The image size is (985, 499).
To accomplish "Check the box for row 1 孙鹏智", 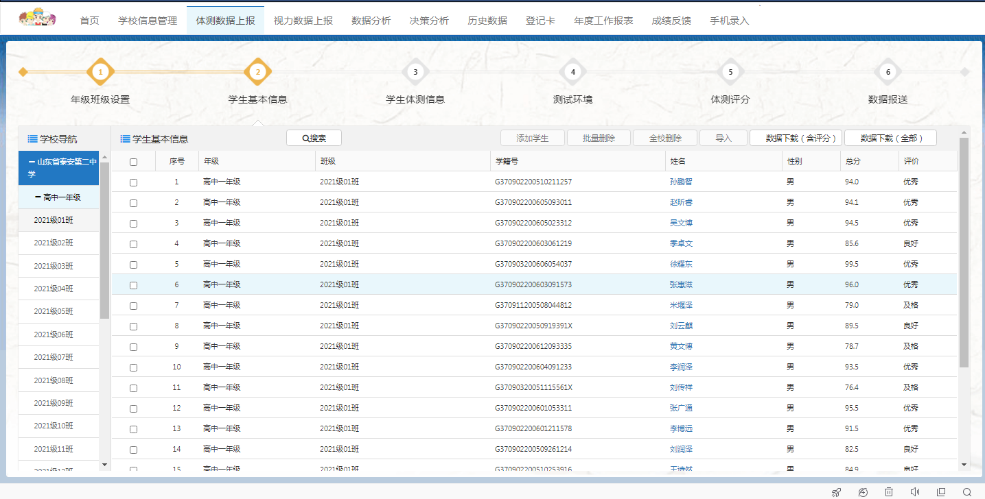I will [x=133, y=182].
